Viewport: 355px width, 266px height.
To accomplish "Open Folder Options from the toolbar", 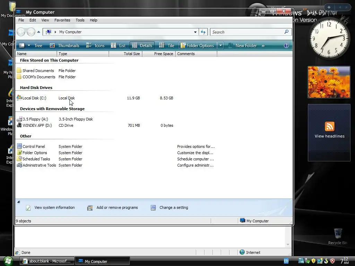I will 197,45.
